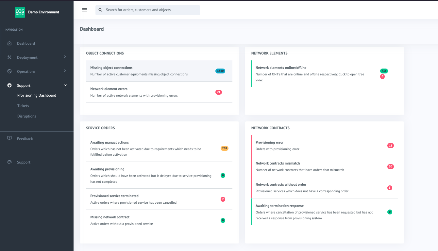
Task: Click the Feedback speech bubble icon
Action: pos(9,138)
